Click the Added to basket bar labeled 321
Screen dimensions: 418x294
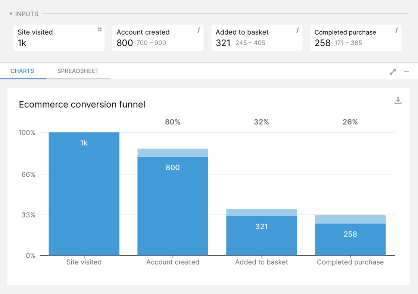click(x=262, y=235)
